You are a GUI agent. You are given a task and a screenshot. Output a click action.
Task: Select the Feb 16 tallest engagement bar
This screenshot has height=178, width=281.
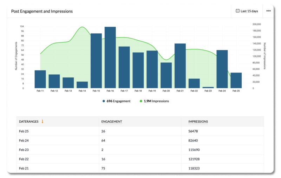pyautogui.click(x=110, y=57)
